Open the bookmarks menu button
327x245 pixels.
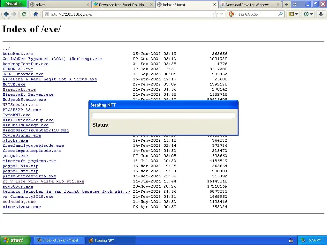[293, 14]
